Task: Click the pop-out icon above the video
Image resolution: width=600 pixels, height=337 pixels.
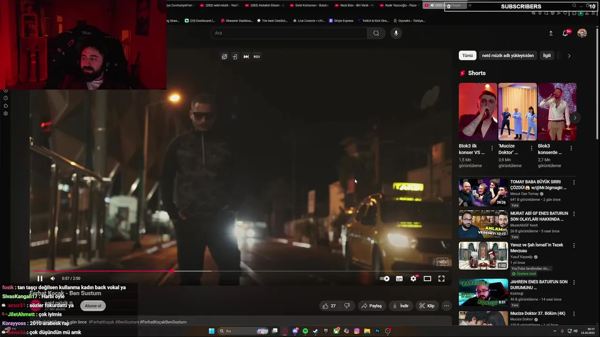Action: 225,57
